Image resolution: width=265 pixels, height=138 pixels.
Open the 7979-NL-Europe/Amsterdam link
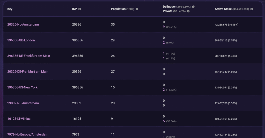(28, 135)
